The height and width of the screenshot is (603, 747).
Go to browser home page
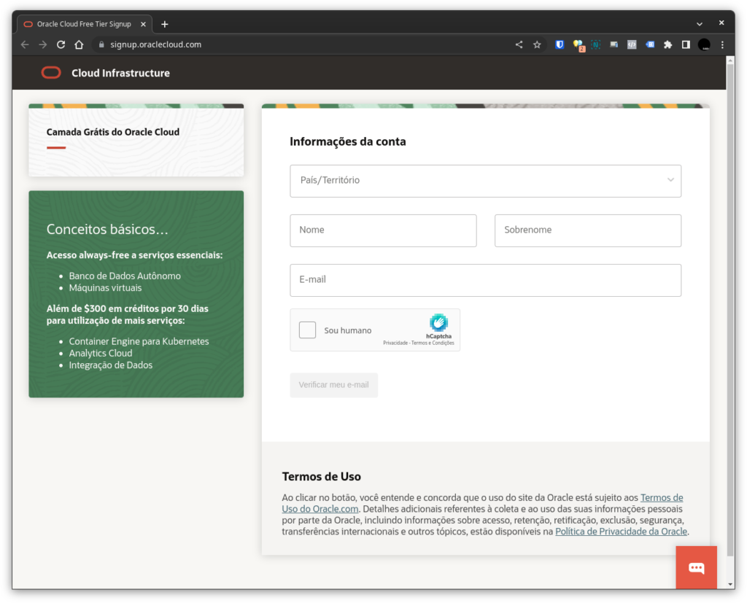tap(79, 44)
